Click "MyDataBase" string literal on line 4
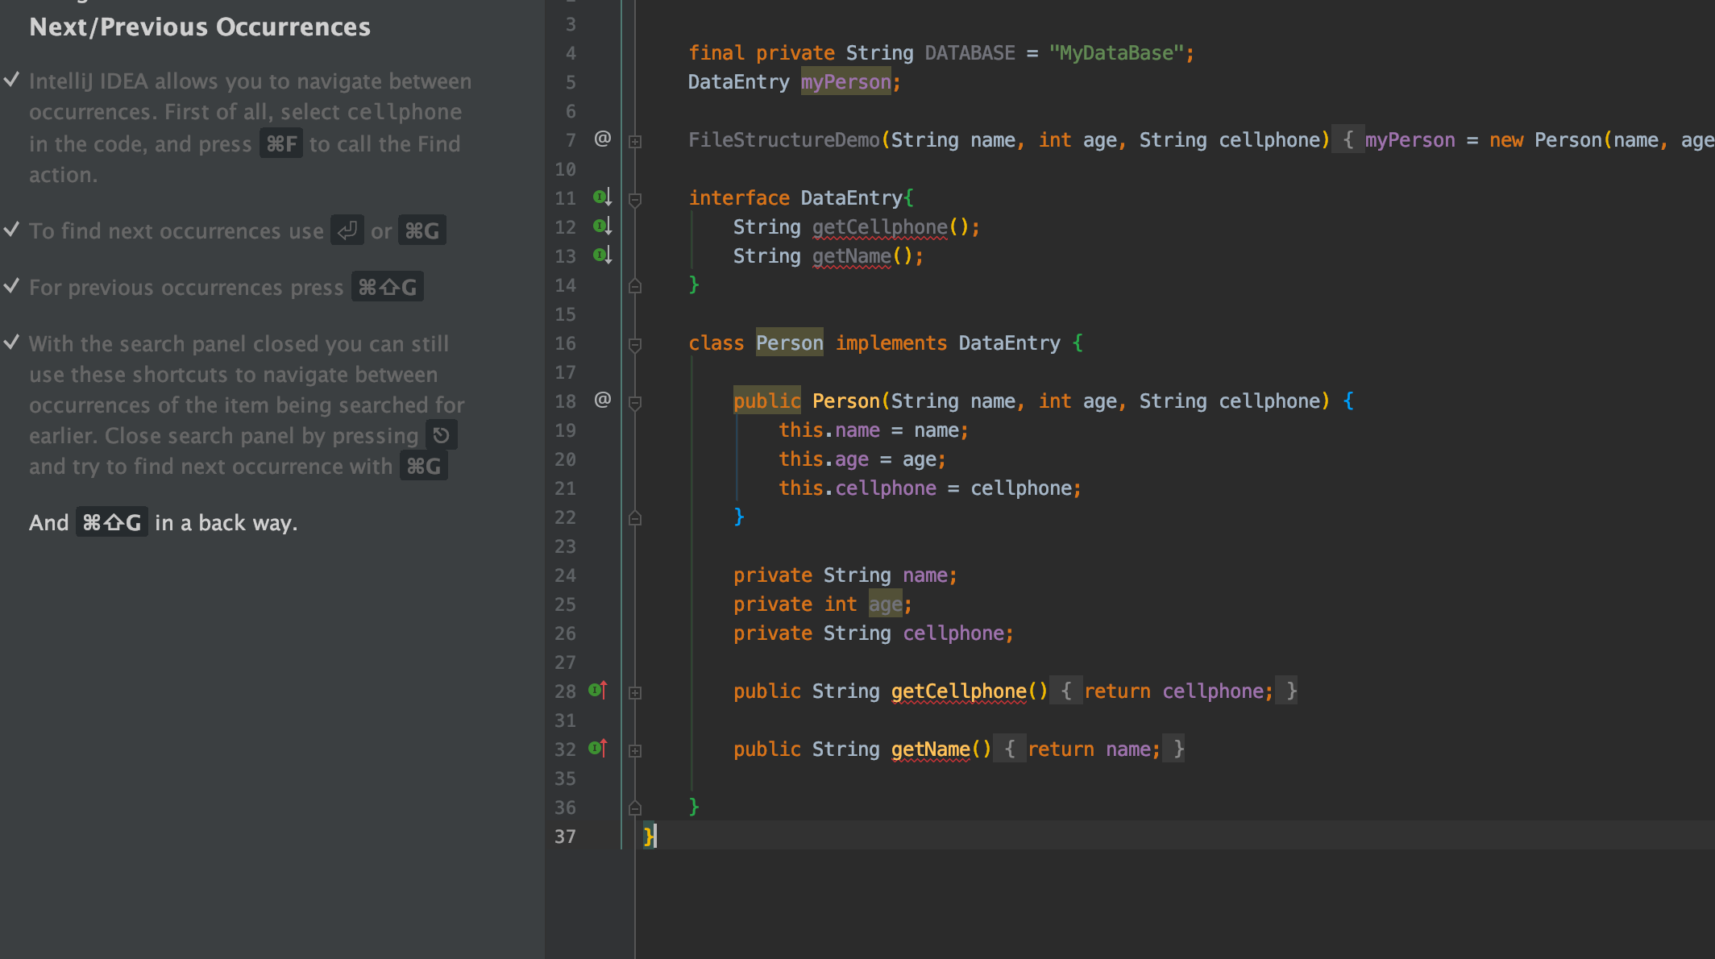1715x959 pixels. coord(1116,52)
